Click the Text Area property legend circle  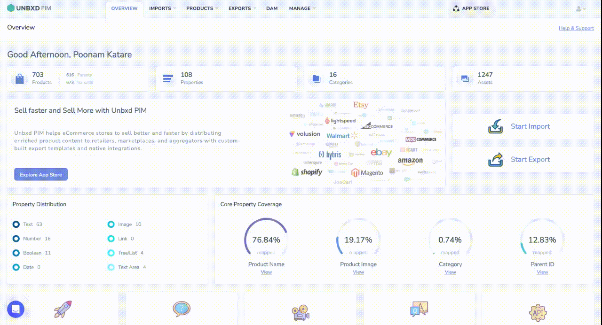(111, 267)
